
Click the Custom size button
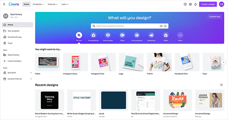(x=215, y=17)
